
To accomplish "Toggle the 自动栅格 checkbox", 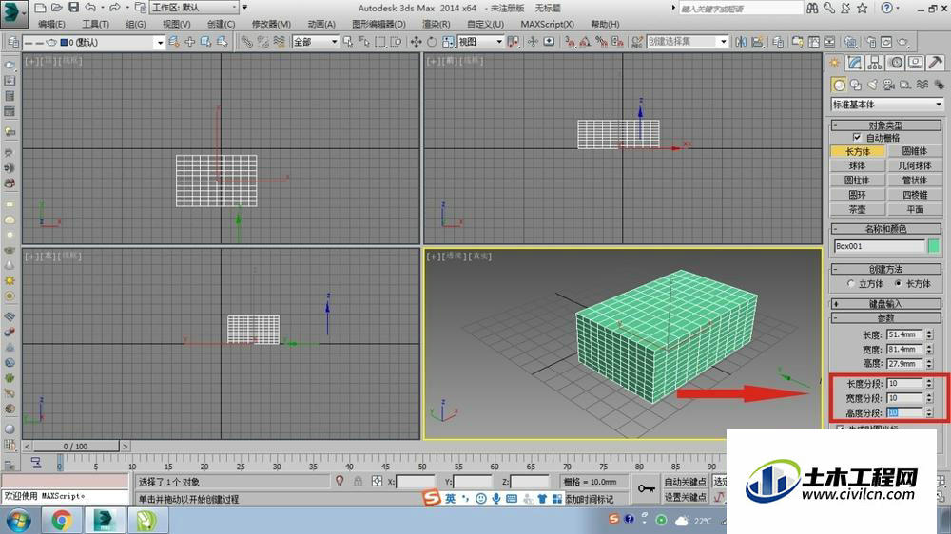I will [857, 138].
